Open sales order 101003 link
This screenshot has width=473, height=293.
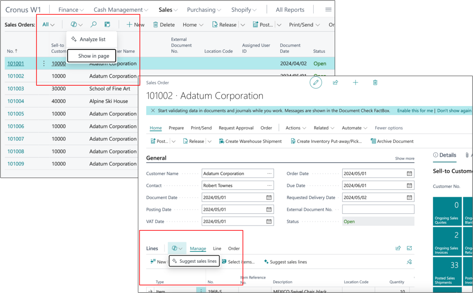(16, 88)
